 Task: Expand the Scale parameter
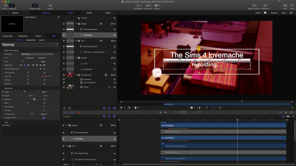pos(3,92)
